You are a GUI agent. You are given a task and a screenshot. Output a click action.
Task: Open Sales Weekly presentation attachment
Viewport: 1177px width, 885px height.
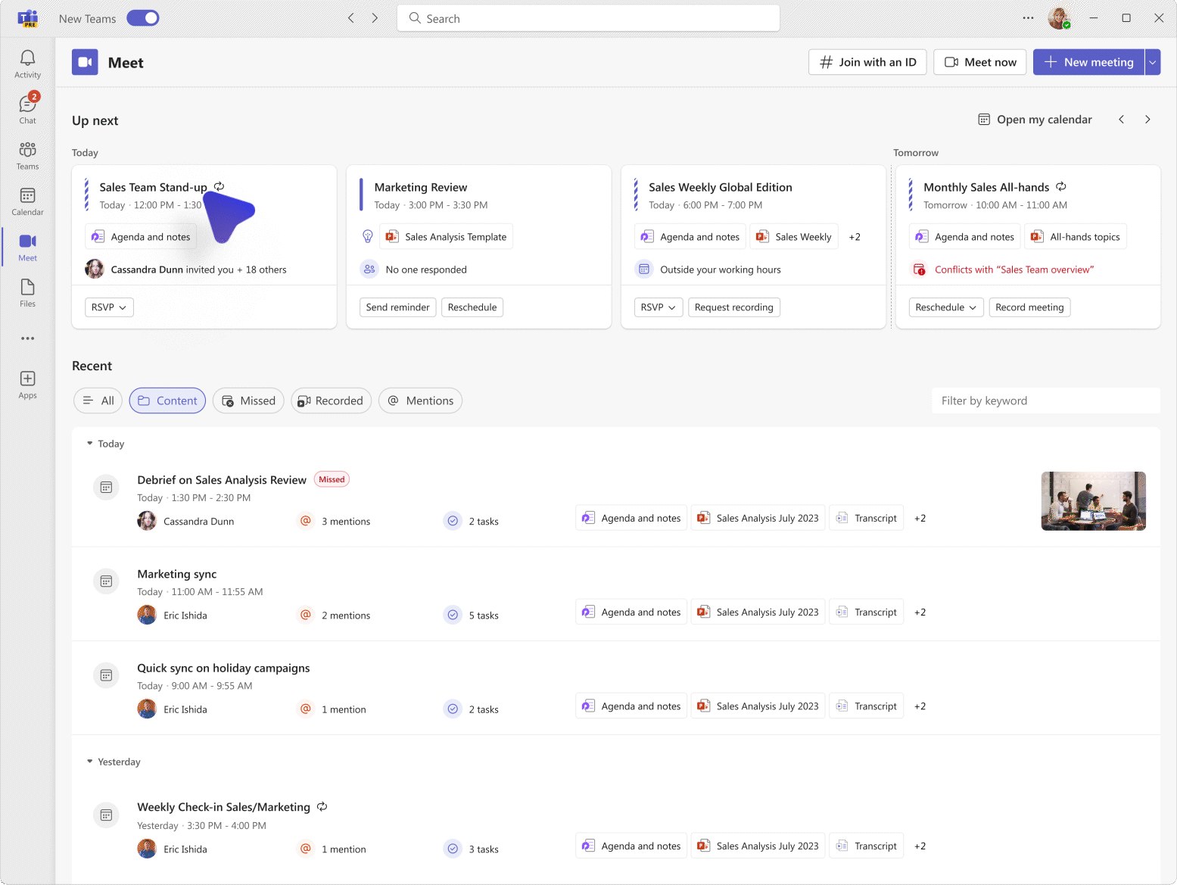point(794,236)
